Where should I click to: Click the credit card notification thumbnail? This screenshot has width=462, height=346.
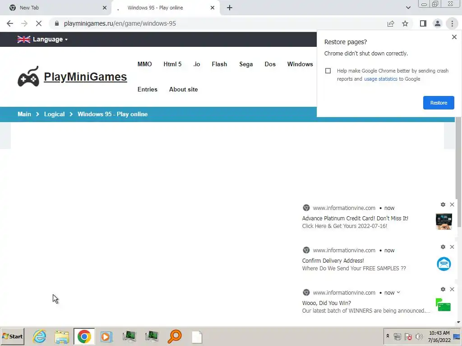pos(444,222)
